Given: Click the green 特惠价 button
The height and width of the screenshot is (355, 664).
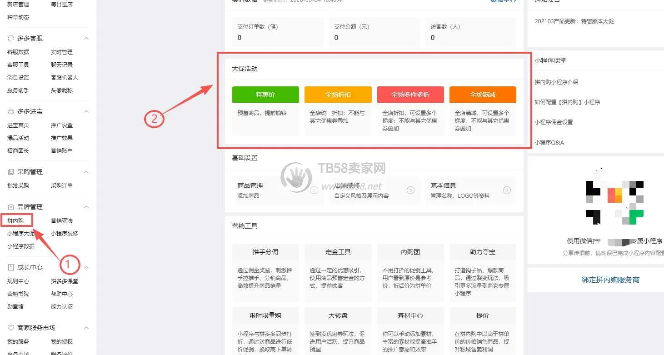Looking at the screenshot, I should pos(265,95).
